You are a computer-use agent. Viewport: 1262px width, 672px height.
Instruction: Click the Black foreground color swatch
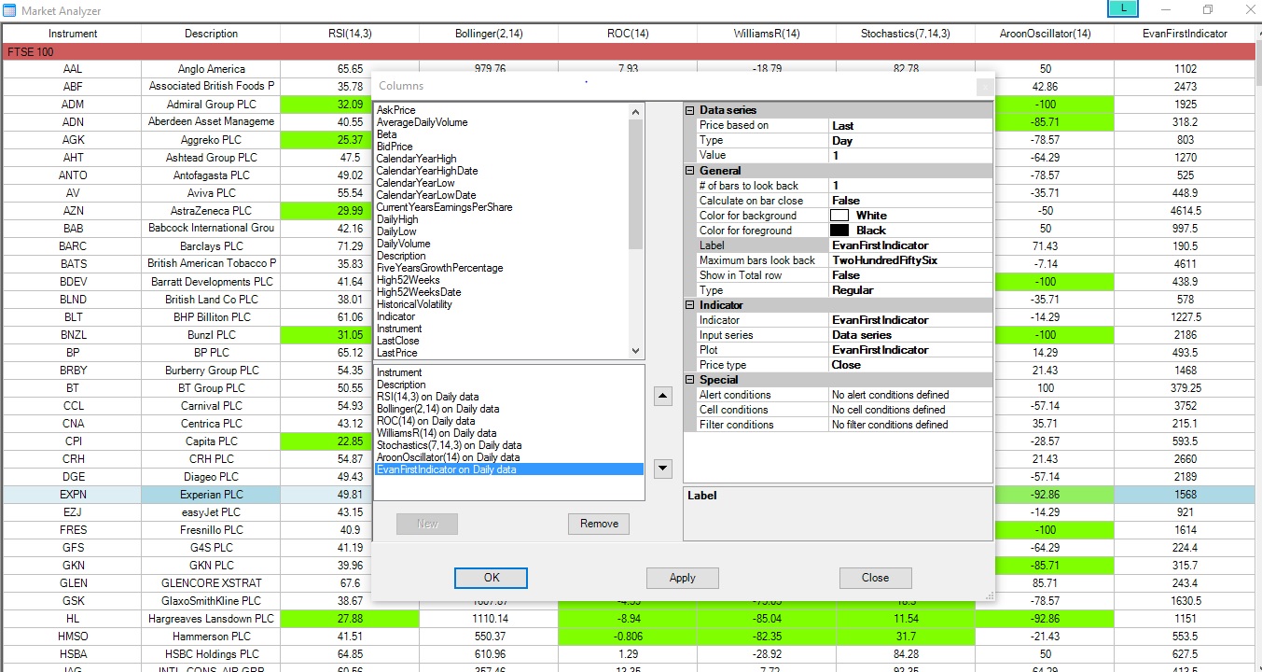point(839,231)
